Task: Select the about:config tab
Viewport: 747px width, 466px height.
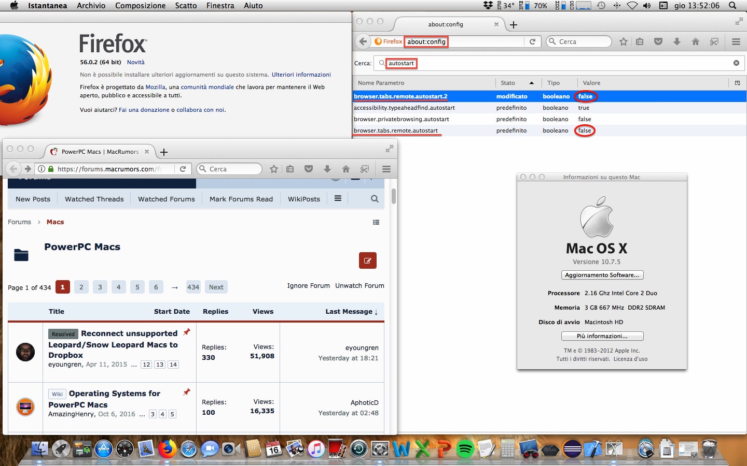Action: pos(446,24)
